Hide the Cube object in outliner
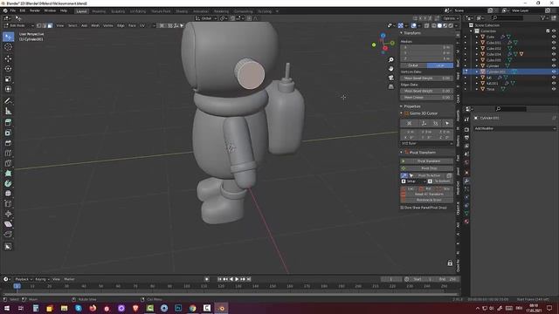Screen dimensions: 559x314 554,37
